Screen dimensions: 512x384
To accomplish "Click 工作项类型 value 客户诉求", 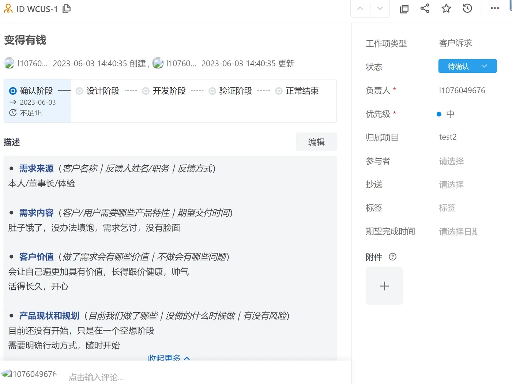I will [455, 43].
